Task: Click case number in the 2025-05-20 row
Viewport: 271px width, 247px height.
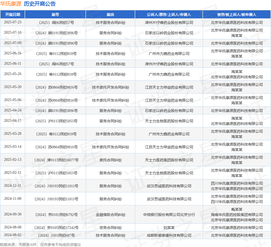Action: [56, 88]
